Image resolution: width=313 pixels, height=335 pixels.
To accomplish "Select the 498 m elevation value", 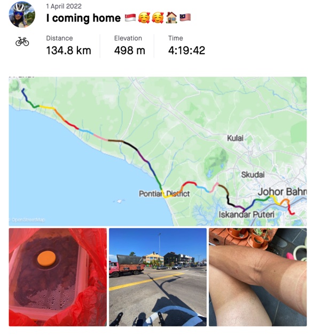I will [130, 50].
